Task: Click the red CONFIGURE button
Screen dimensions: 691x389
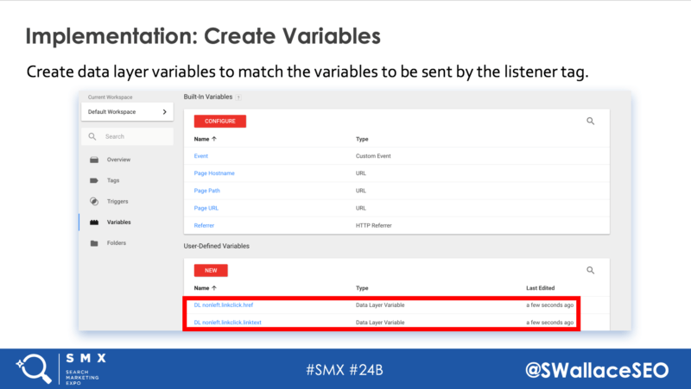Action: click(x=220, y=121)
